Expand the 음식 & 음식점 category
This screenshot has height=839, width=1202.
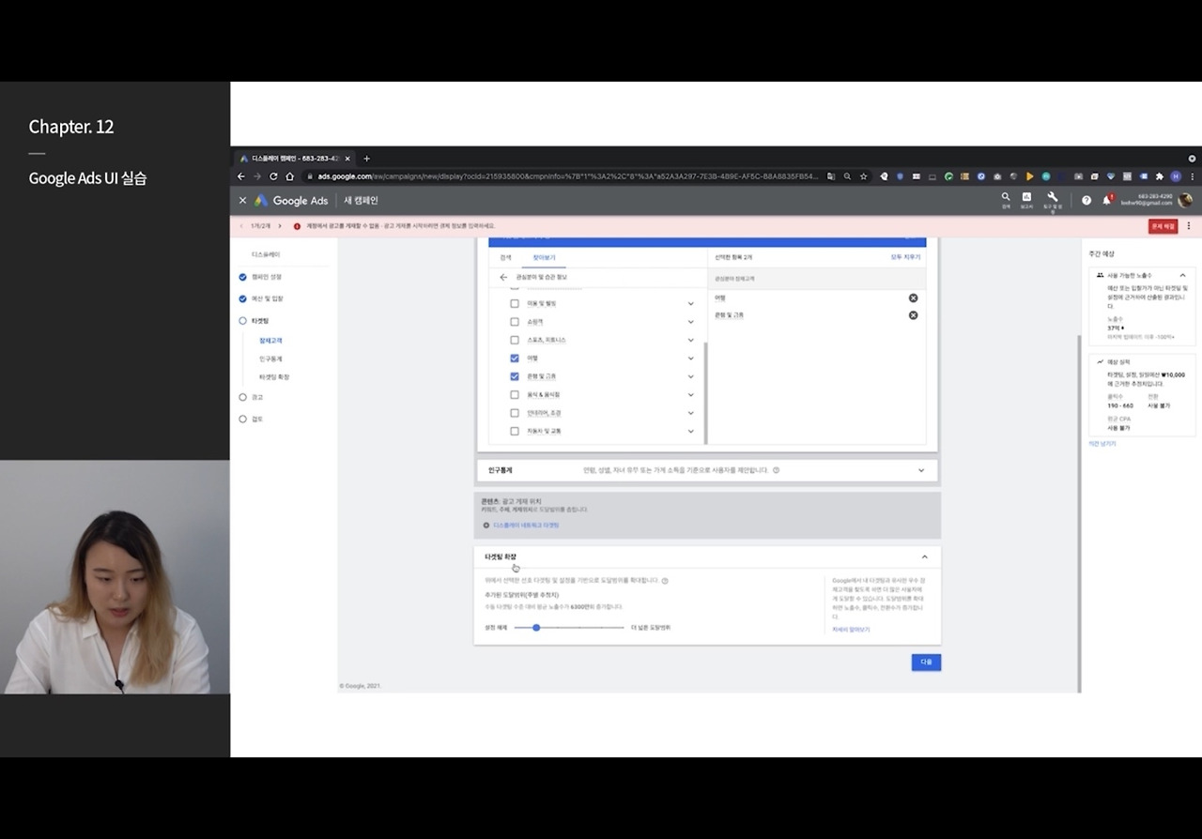691,395
